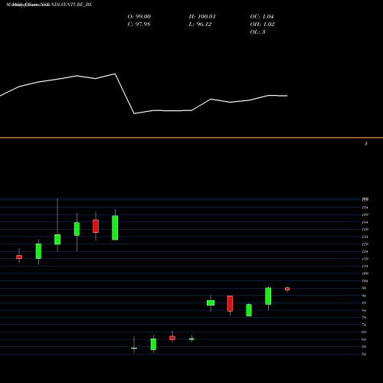Click the 99 price axis label

[364, 288]
